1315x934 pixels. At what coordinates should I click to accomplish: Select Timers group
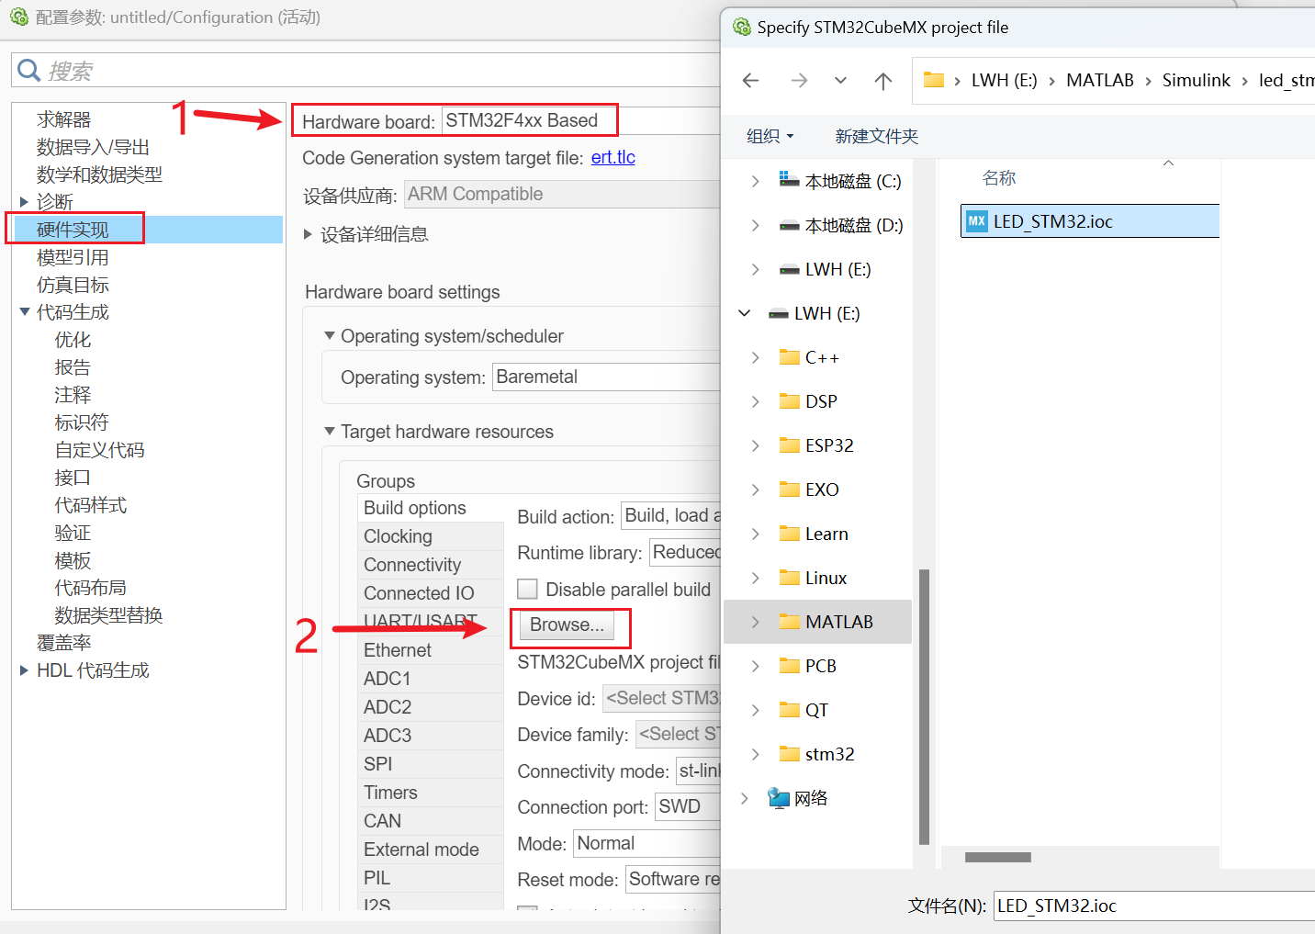coord(431,793)
